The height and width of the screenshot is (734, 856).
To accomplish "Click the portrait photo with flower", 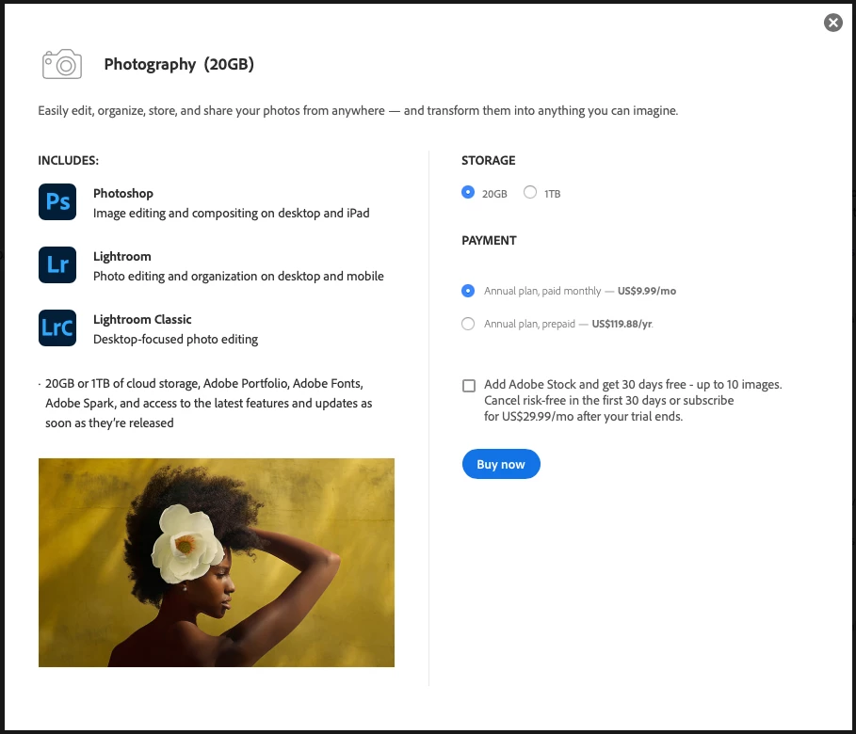I will pyautogui.click(x=217, y=562).
